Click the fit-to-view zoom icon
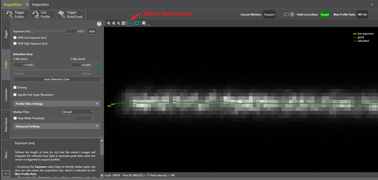Viewport: 378px width, 180px height. click(123, 23)
